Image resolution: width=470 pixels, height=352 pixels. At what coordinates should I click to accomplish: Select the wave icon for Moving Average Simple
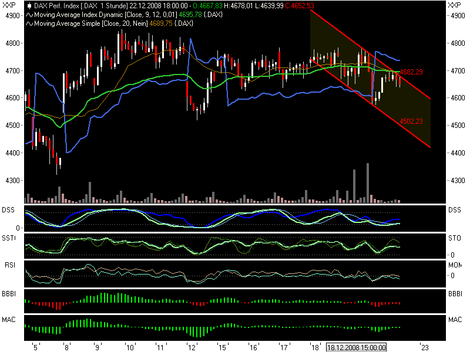pyautogui.click(x=28, y=23)
